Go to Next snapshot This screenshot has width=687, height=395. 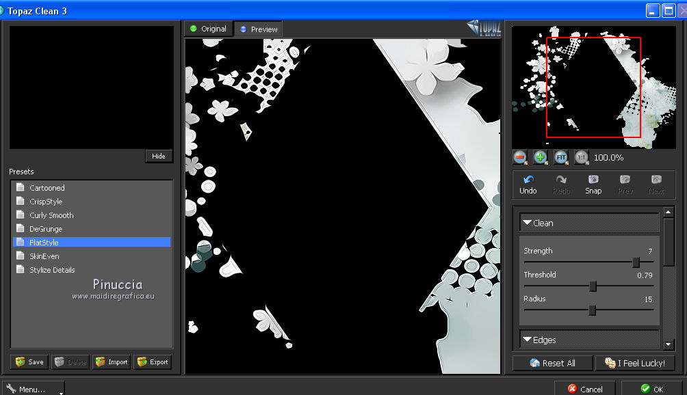tap(656, 185)
